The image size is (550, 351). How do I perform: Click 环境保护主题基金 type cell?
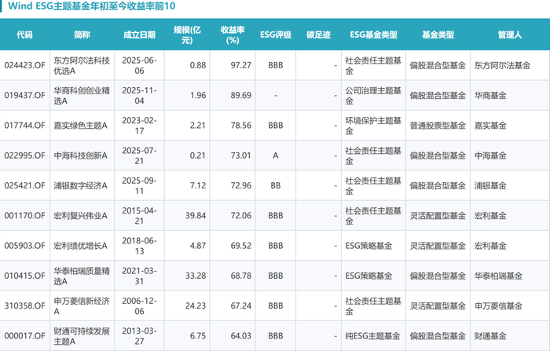(373, 126)
